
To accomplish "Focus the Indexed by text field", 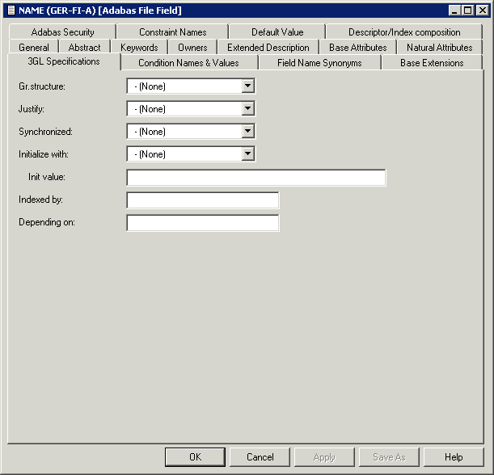I will point(202,200).
